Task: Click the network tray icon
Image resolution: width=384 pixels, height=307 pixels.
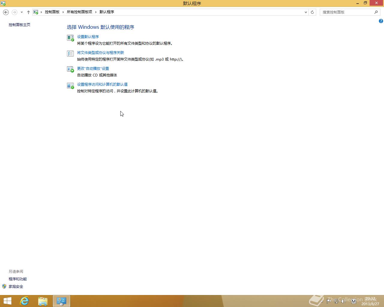Action: click(336, 301)
